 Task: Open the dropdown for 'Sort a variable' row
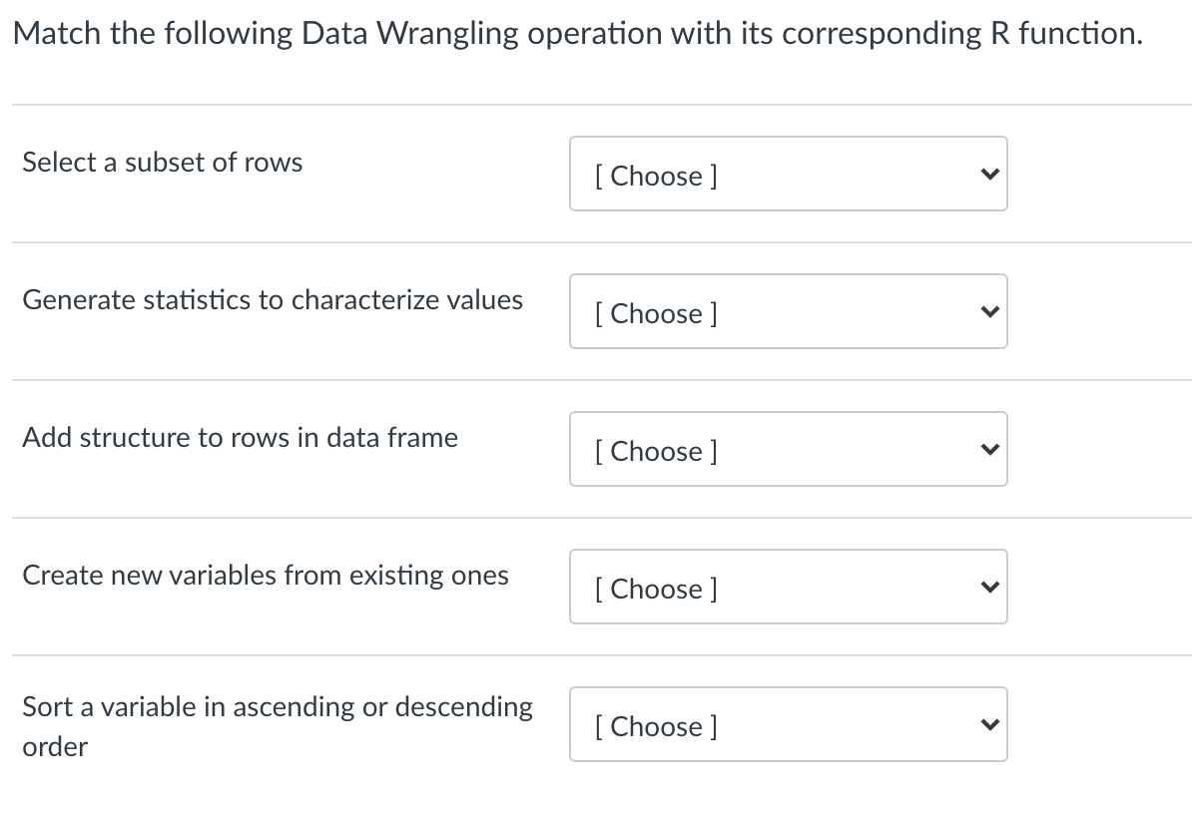[x=788, y=725]
